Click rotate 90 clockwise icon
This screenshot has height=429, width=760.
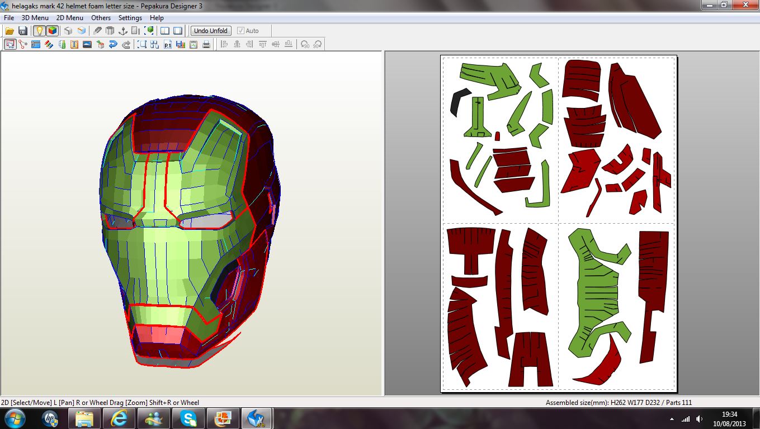click(318, 44)
